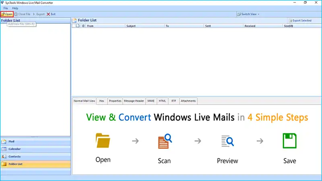Sort by the Received column
Screen dimensions: 322x181
point(263,26)
